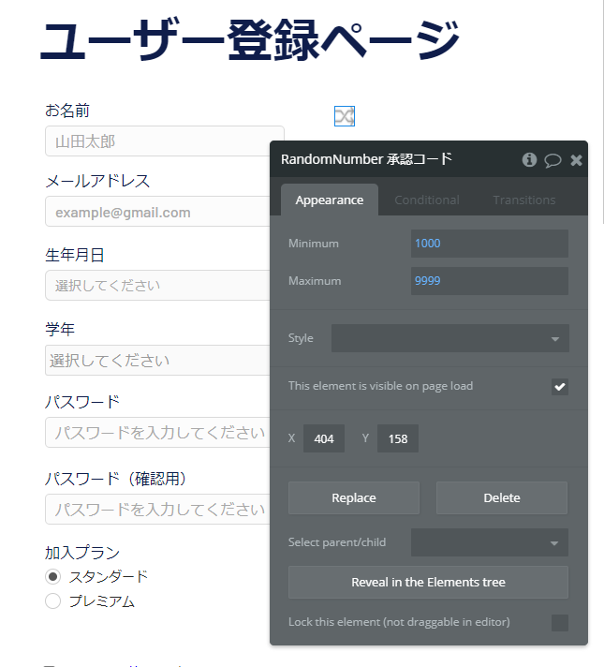Image resolution: width=604 pixels, height=667 pixels.
Task: Enable Lock this element checkbox
Action: tap(560, 623)
